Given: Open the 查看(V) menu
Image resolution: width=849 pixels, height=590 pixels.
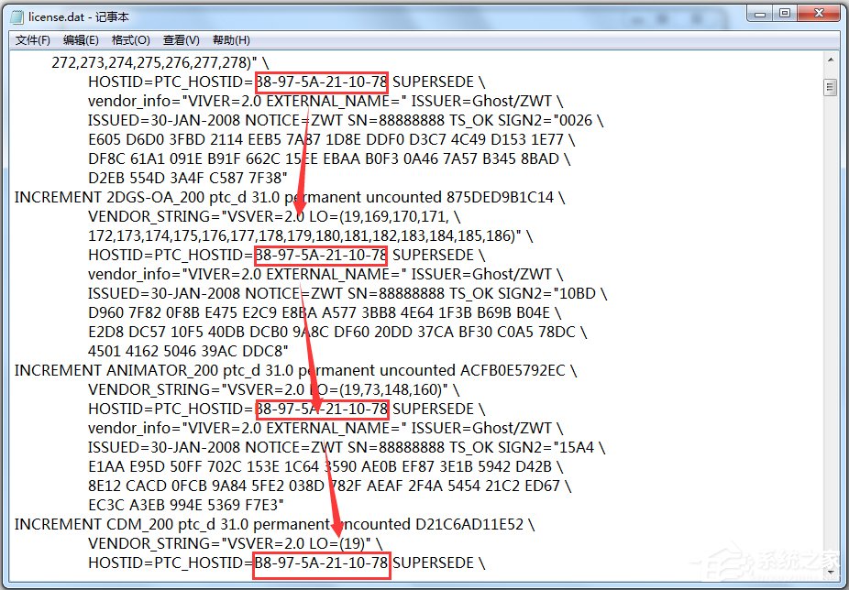Looking at the screenshot, I should coord(181,40).
